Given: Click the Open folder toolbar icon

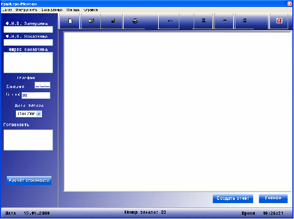Looking at the screenshot, I should pyautogui.click(x=91, y=21).
